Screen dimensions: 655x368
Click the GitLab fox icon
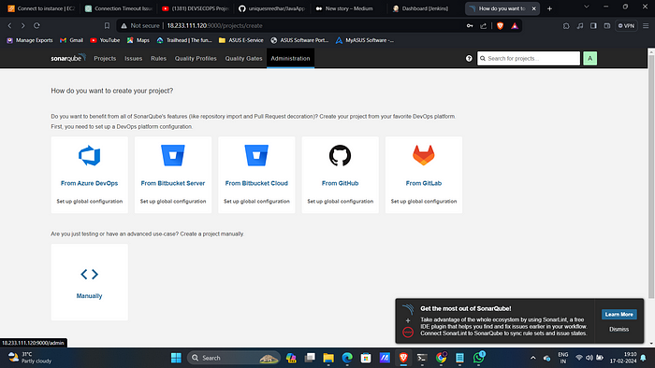pos(424,155)
